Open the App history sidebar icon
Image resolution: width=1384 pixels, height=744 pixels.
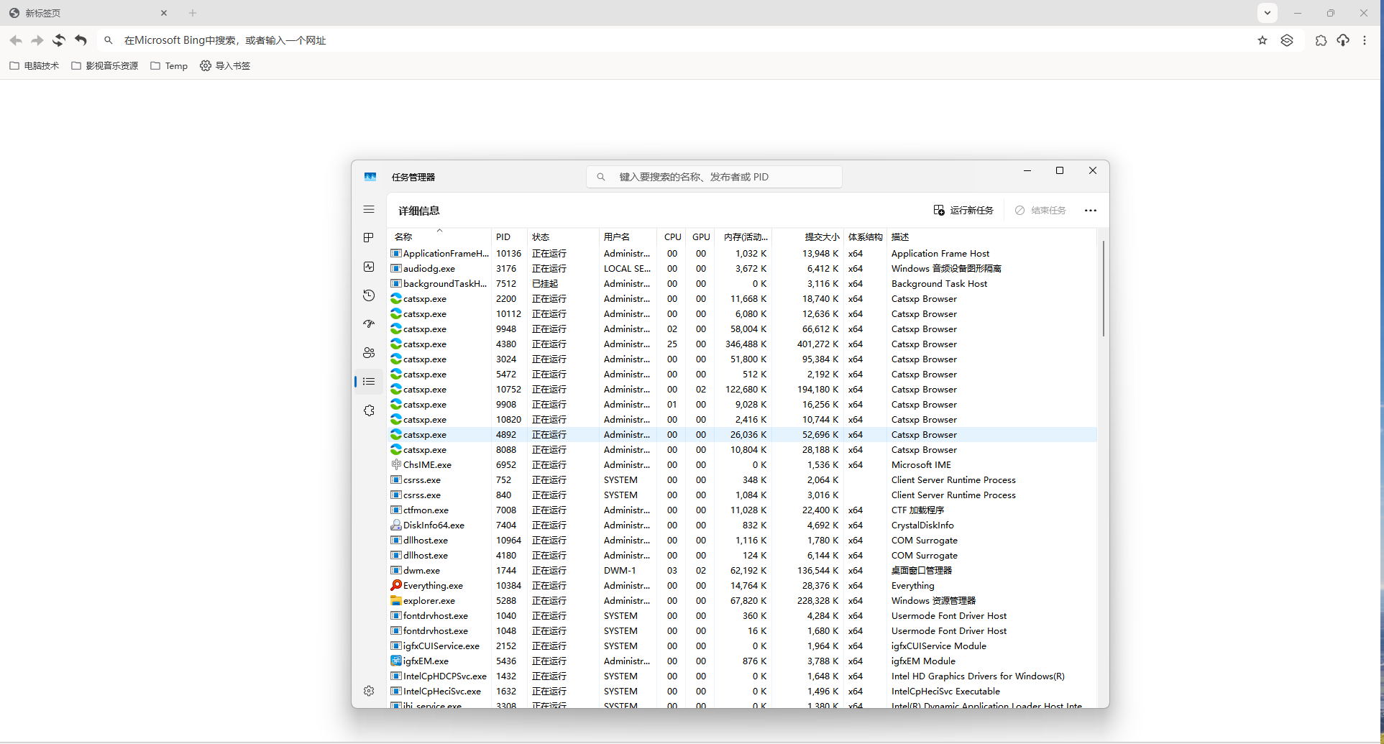(369, 295)
